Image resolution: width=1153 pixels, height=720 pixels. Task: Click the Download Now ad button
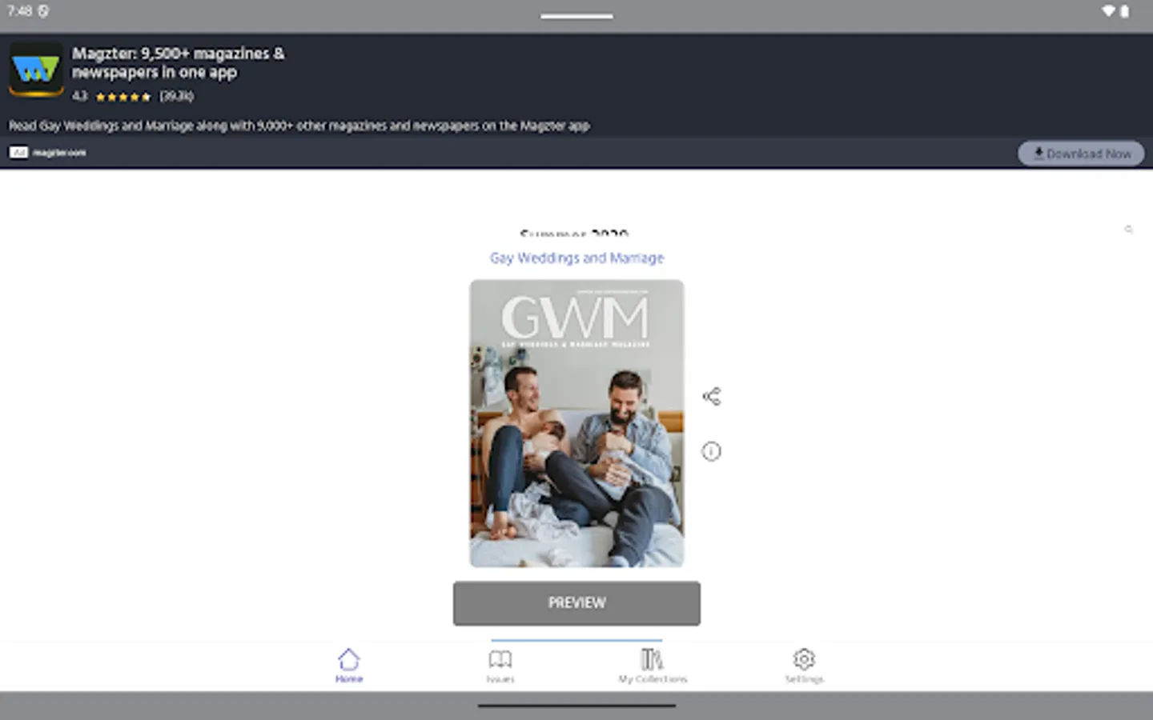coord(1081,153)
